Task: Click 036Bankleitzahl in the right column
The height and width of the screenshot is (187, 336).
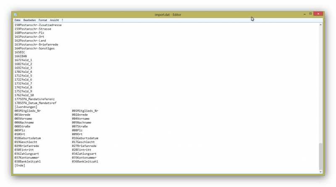Action: click(85, 161)
